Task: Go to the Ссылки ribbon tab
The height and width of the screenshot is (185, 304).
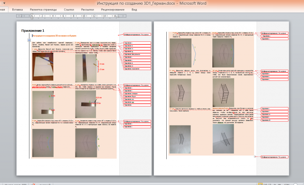Action: point(69,10)
